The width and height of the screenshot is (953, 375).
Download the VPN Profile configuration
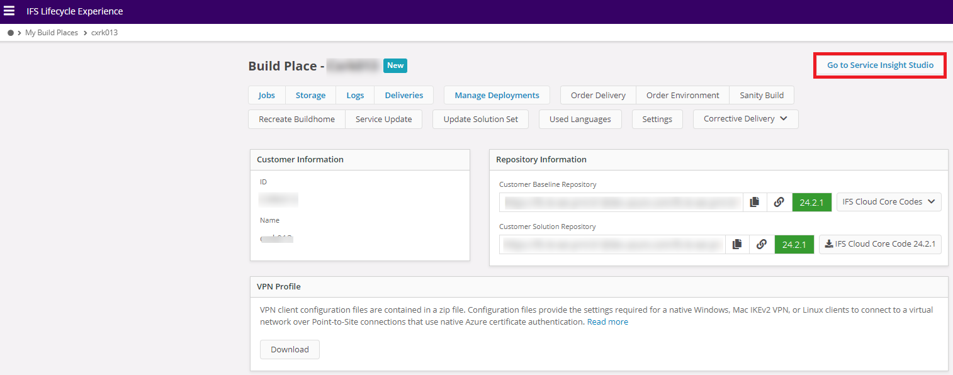[290, 349]
